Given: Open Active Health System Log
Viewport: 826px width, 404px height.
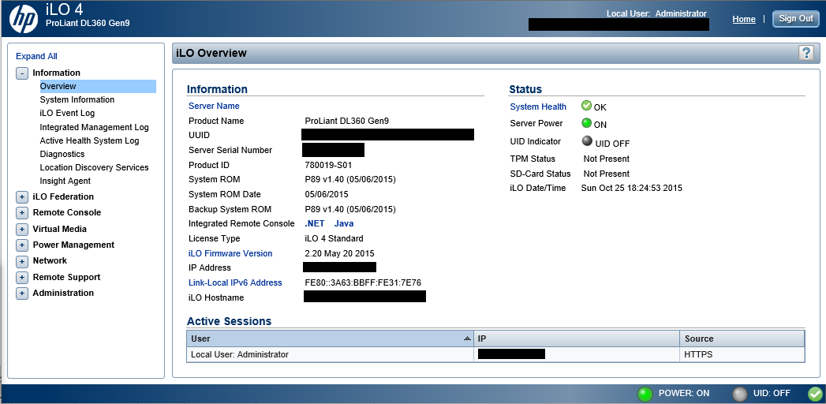Looking at the screenshot, I should (90, 140).
